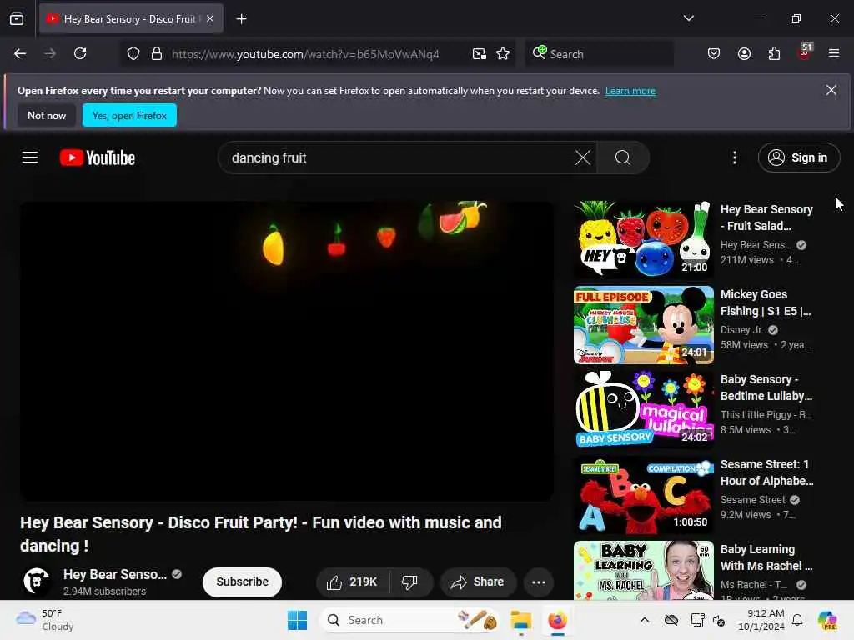This screenshot has height=640, width=854.
Task: Clear the YouTube search query
Action: (x=583, y=157)
